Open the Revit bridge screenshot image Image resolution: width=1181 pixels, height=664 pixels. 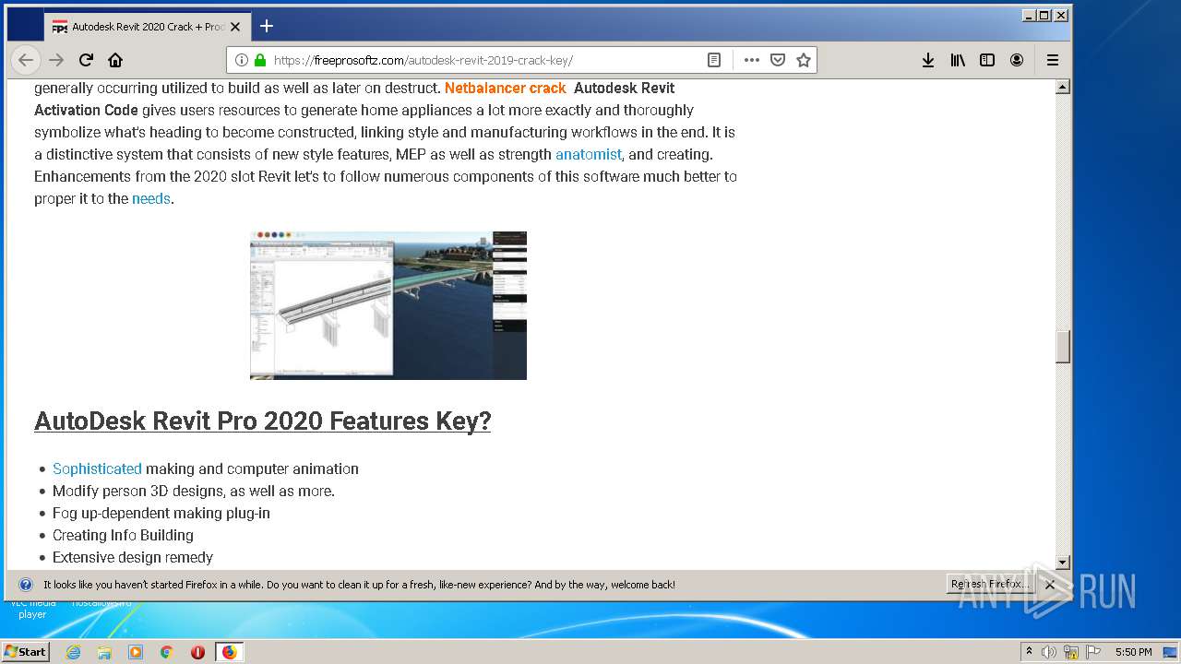coord(388,305)
